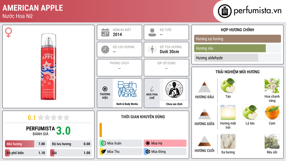Click the launch year value 2014

point(117,34)
